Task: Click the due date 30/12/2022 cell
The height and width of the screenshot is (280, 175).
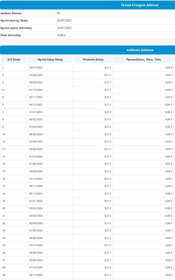Action: point(36,104)
